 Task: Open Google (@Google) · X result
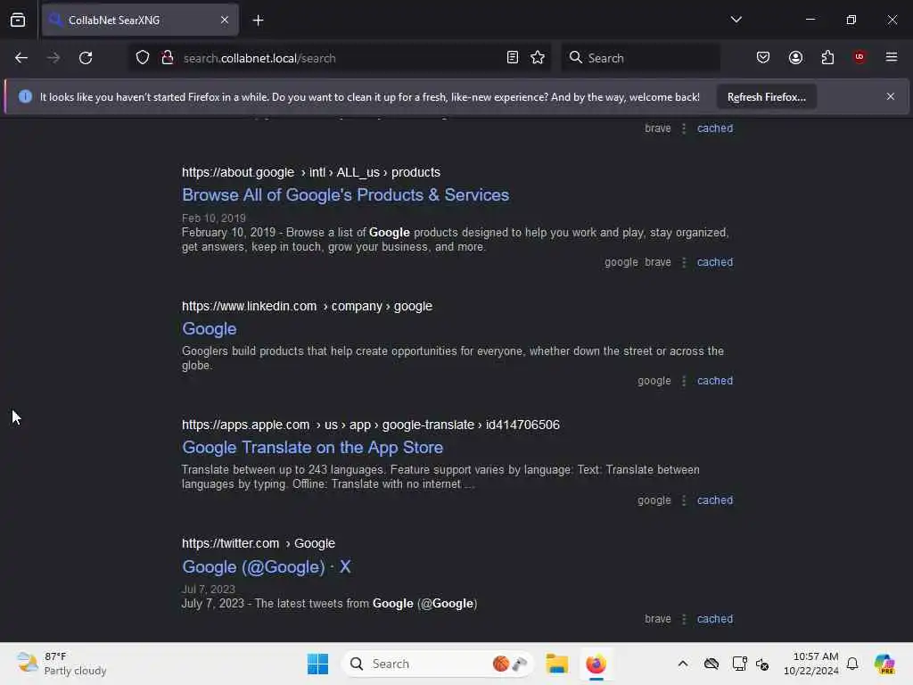(266, 566)
